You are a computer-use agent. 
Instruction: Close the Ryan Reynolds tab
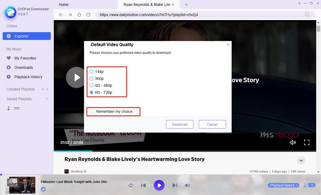pyautogui.click(x=173, y=5)
